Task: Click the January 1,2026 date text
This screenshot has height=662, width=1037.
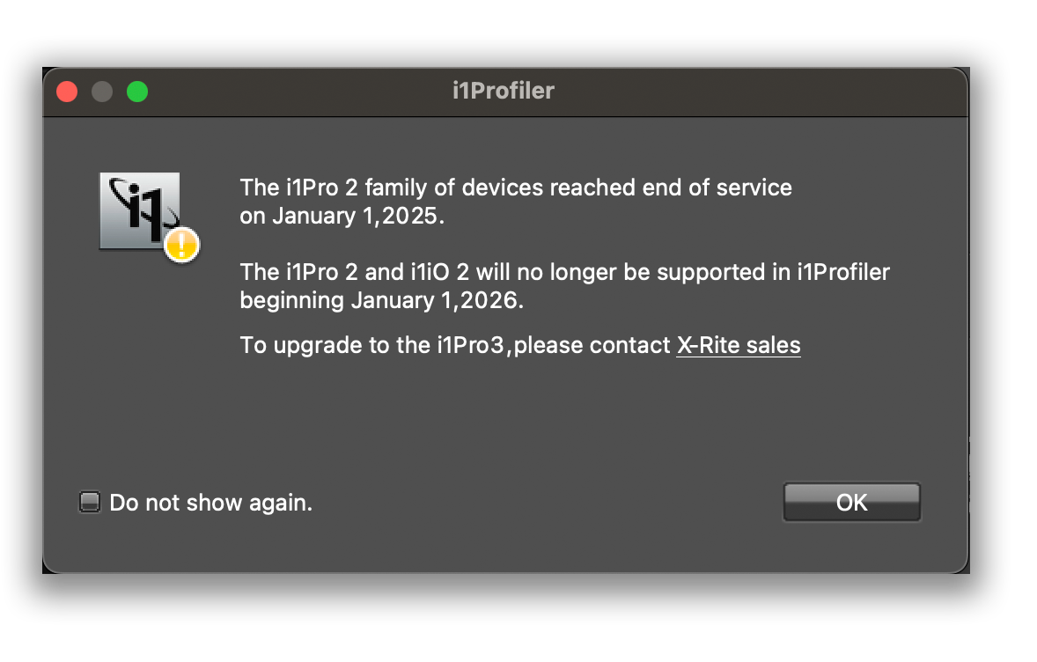Action: (x=437, y=301)
